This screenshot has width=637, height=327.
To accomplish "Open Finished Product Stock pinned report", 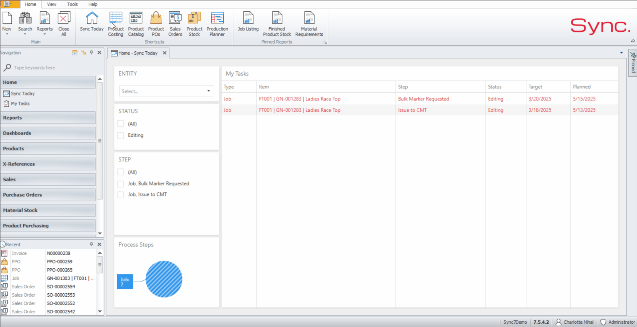I will tap(277, 24).
